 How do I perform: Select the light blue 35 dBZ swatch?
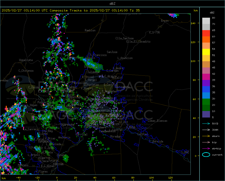tap(206, 96)
